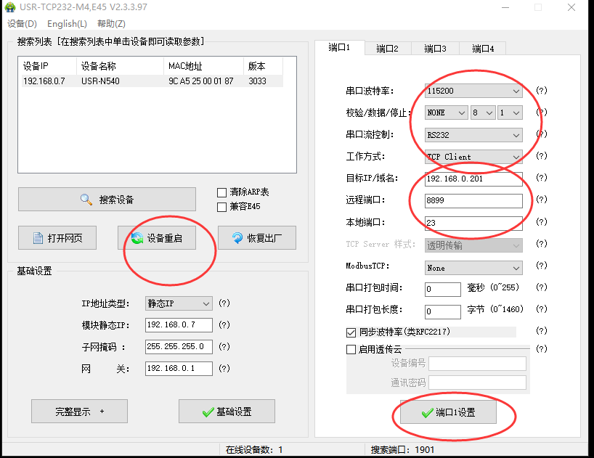Uncheck 同步波特率(类RFC2217) option
The height and width of the screenshot is (458, 594).
click(351, 332)
